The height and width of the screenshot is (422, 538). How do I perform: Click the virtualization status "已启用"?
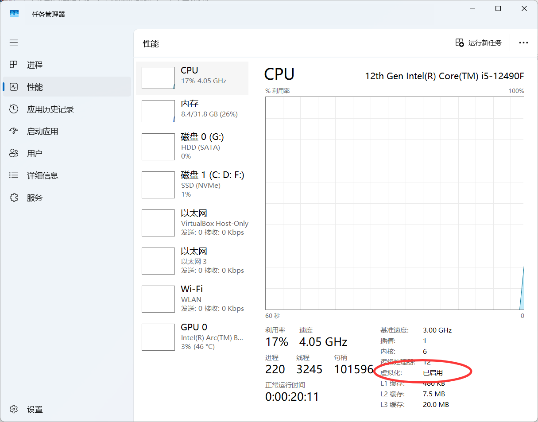(x=433, y=373)
